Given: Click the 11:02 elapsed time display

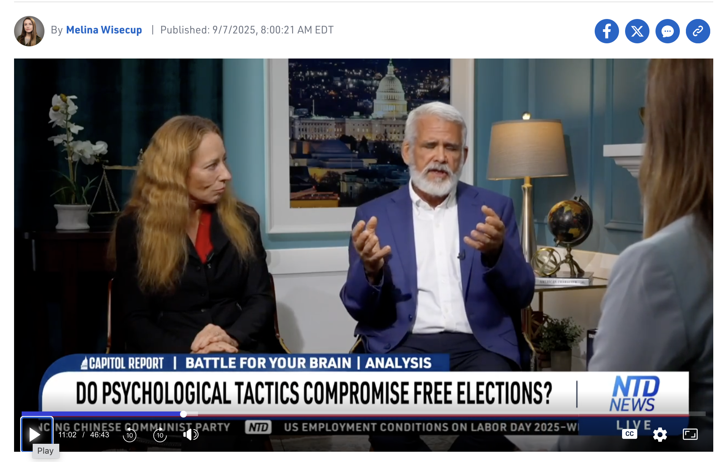Looking at the screenshot, I should coord(67,435).
